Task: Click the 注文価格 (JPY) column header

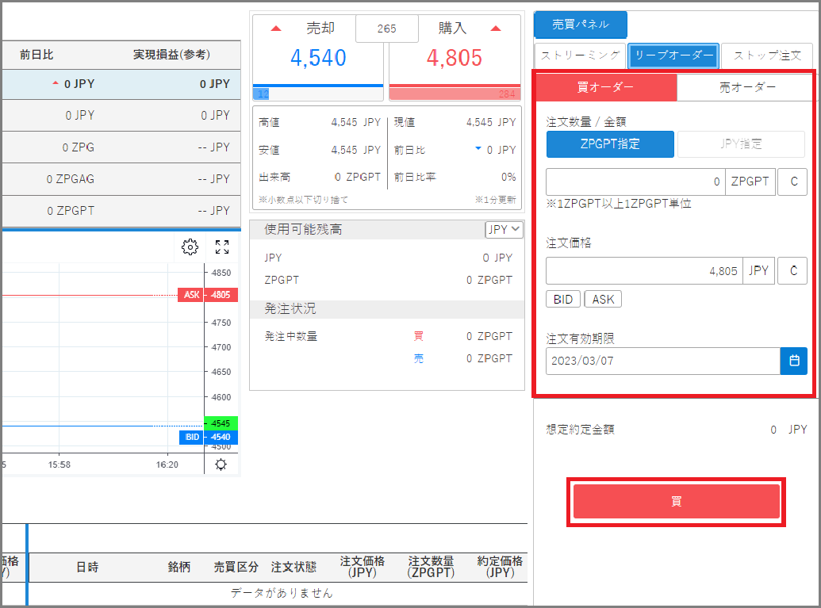Action: click(363, 568)
